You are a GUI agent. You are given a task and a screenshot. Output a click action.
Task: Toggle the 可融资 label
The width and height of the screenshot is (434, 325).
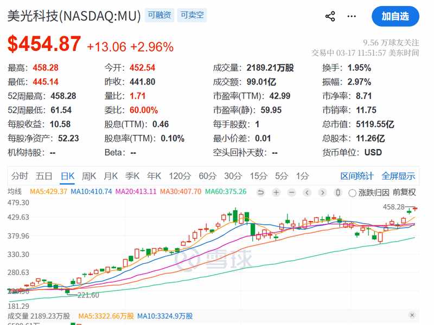coord(161,15)
